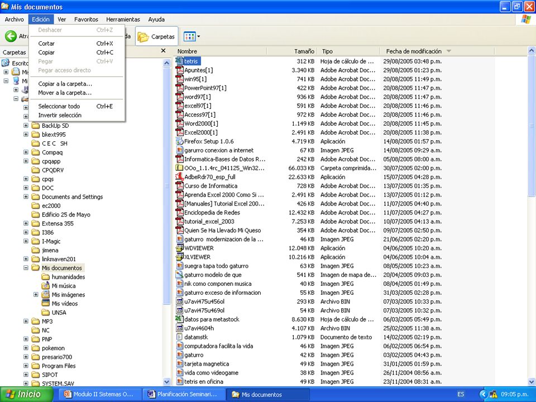The width and height of the screenshot is (536, 402).
Task: Click the security alert tray icon
Action: tap(493, 394)
